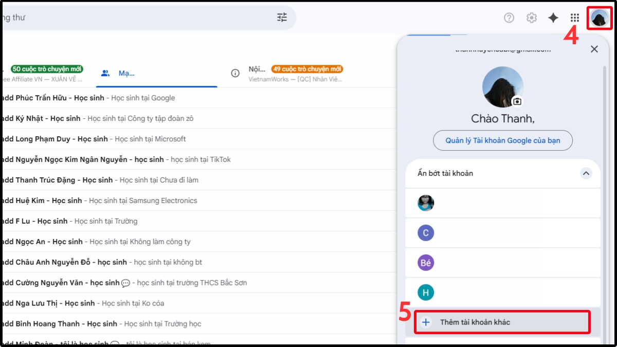Close the account panel
Image resolution: width=617 pixels, height=347 pixels.
(x=594, y=49)
